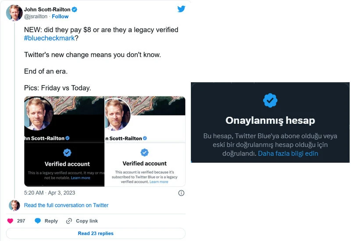Open John Scott-Railton's profile avatar
Screen dimensions: 351x241
14,13
